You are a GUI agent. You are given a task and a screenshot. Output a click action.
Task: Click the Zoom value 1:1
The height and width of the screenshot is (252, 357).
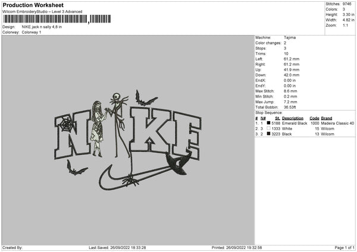(x=345, y=26)
